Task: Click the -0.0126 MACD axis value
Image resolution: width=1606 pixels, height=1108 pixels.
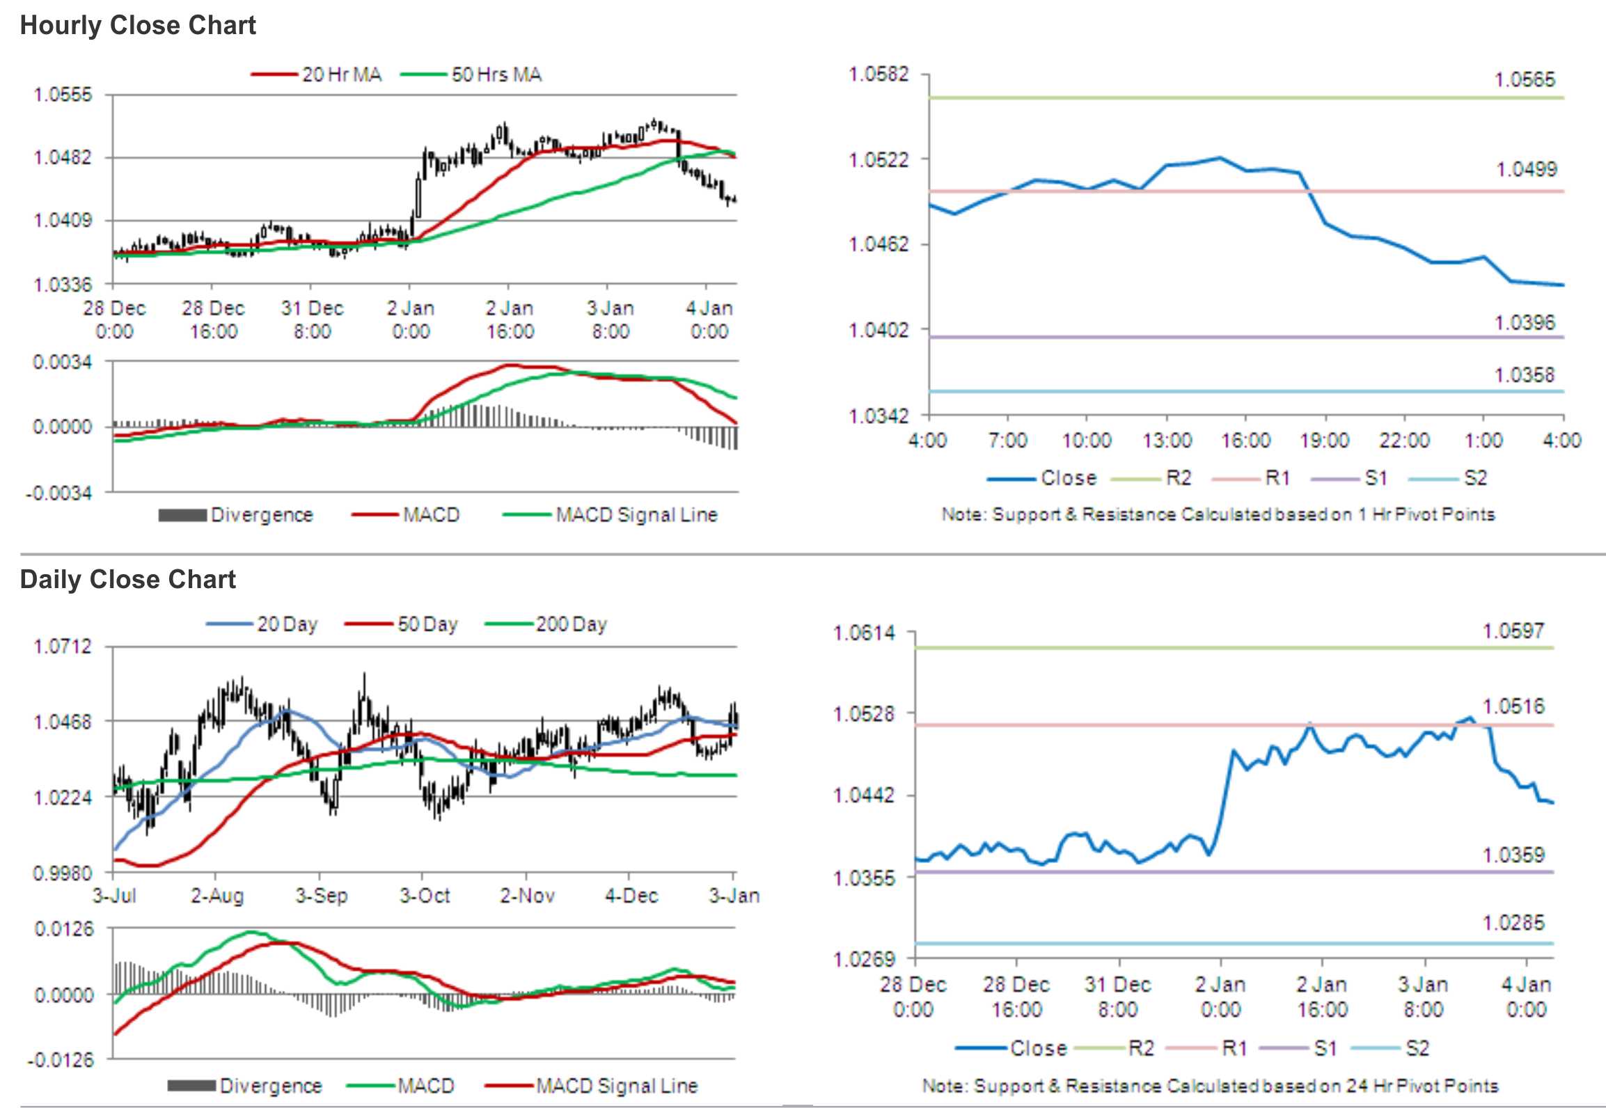Action: click(60, 1060)
